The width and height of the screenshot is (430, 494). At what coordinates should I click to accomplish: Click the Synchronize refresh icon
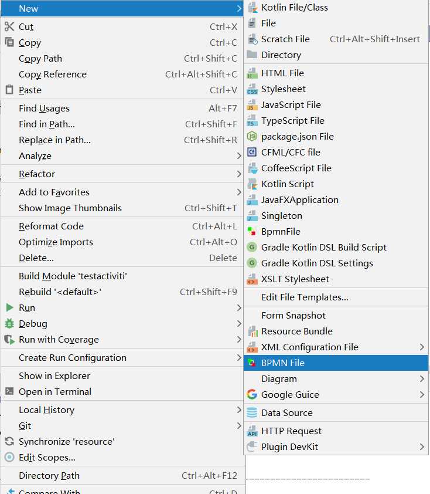tap(9, 441)
